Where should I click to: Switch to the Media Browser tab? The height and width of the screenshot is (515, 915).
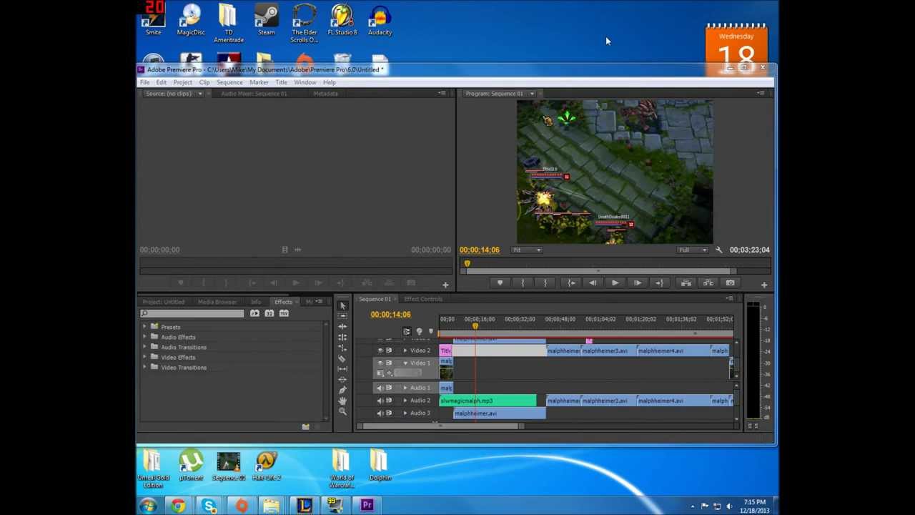coord(217,302)
